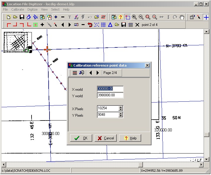The width and height of the screenshot is (211, 175).
Task: Click the list lines icon in dialog toolbar
Action: (x=75, y=73)
